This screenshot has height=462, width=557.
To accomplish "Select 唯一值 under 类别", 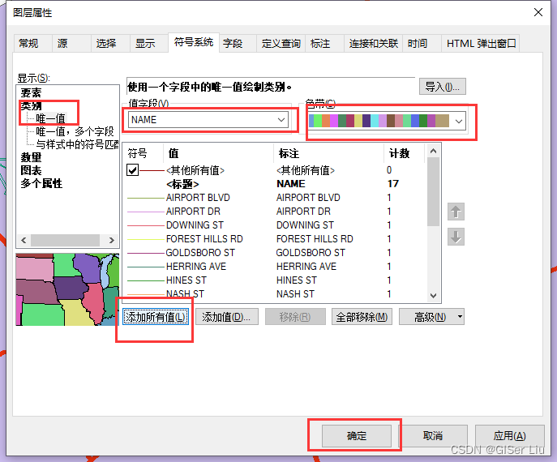I will (x=51, y=118).
